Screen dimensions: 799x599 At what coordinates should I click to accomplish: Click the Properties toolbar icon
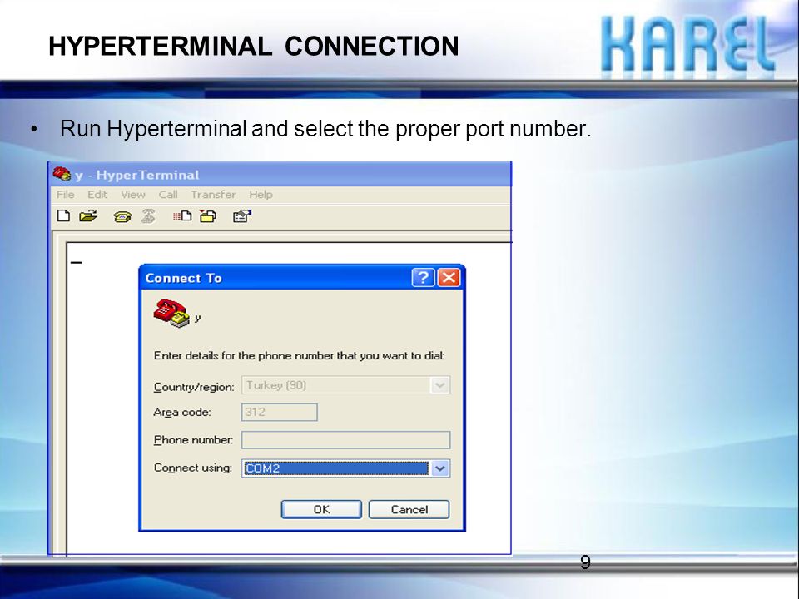[242, 216]
